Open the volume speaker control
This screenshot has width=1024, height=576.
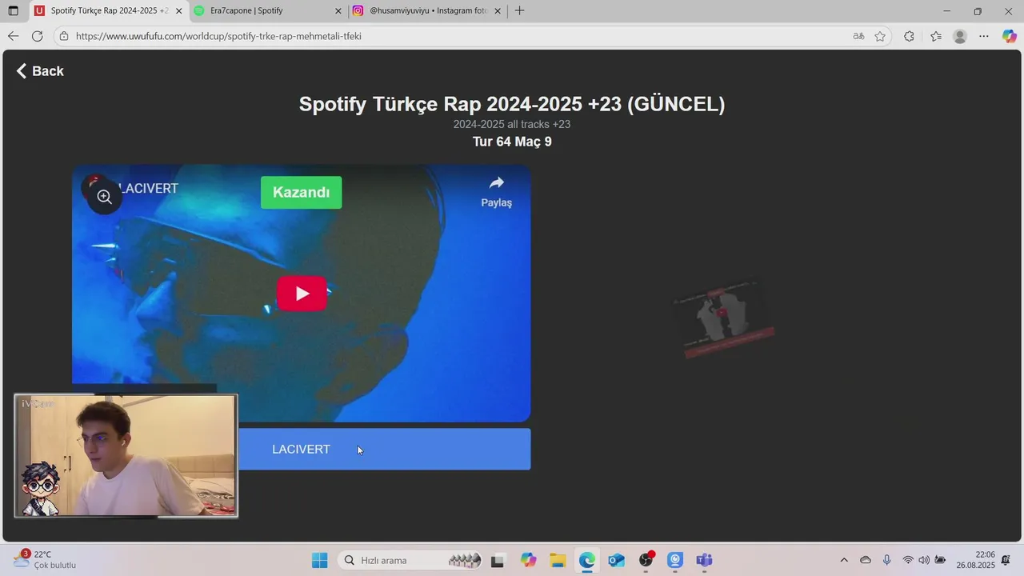pyautogui.click(x=924, y=560)
